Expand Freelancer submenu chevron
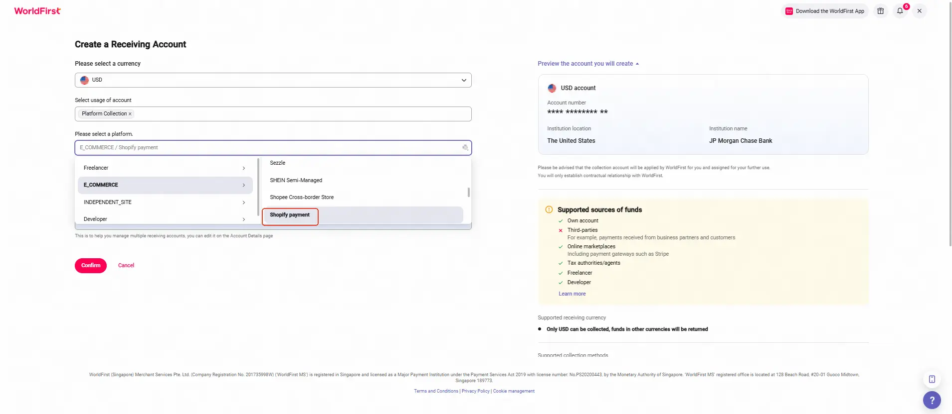Screen dimensions: 952x414 click(244, 168)
